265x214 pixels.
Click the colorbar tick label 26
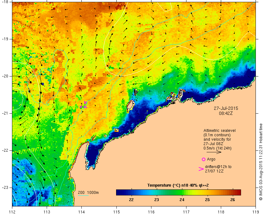click(233, 200)
